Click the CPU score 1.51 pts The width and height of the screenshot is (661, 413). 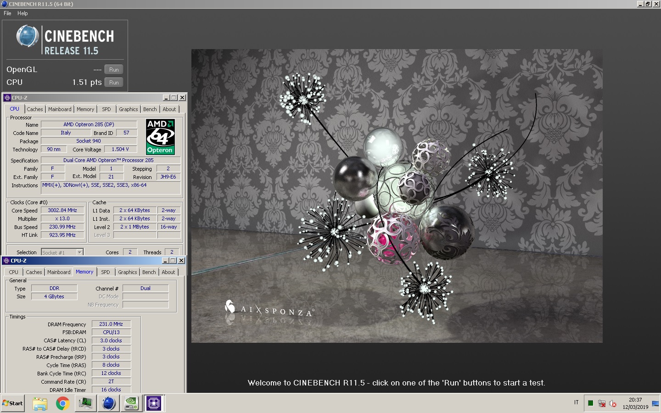coord(87,82)
